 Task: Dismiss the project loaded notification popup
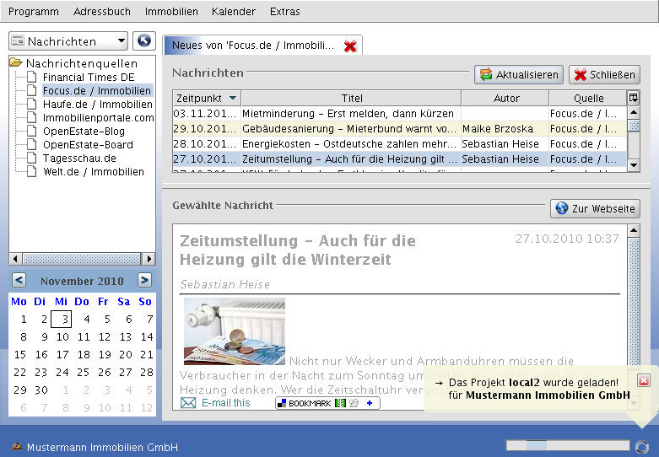coord(644,381)
